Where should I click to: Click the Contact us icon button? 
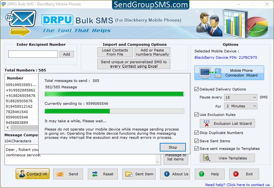point(32,174)
